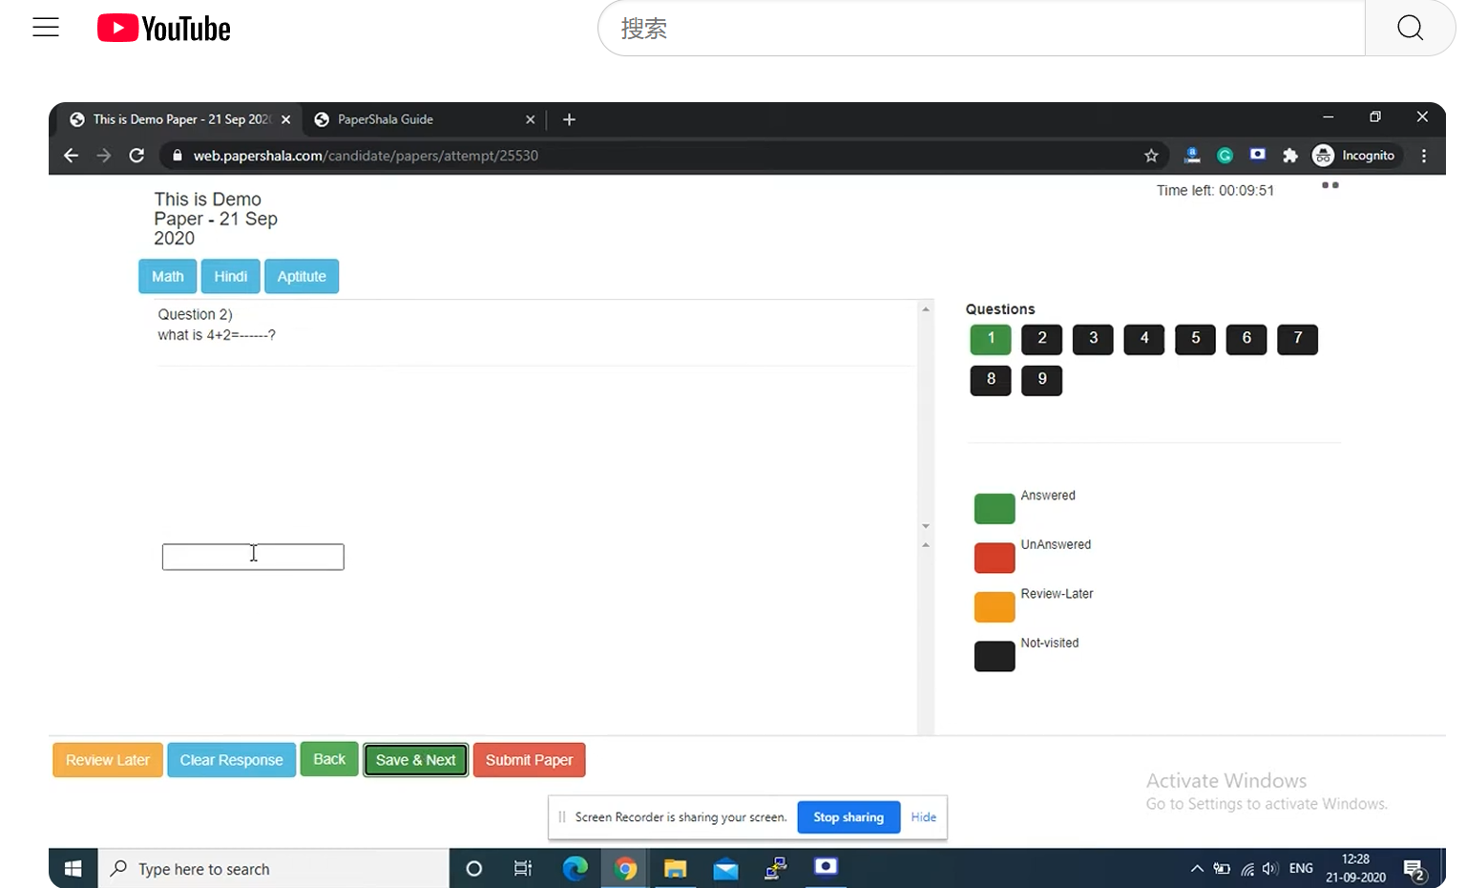Stop sharing the screen
Viewport: 1466px width, 888px height.
[848, 817]
